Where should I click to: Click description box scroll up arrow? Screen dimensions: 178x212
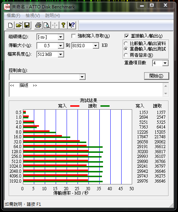(166, 86)
